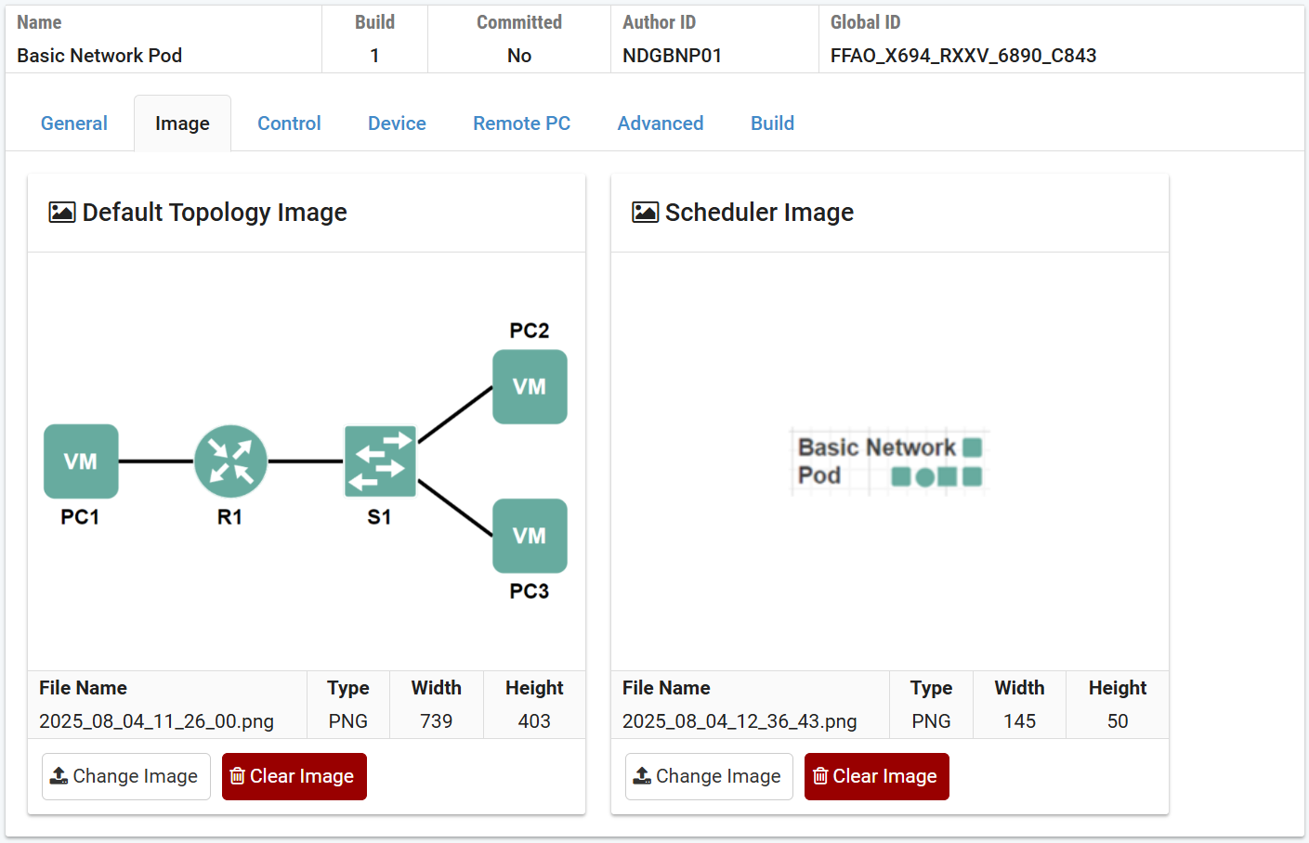This screenshot has height=843, width=1309.
Task: Open the General tab
Action: click(x=74, y=123)
